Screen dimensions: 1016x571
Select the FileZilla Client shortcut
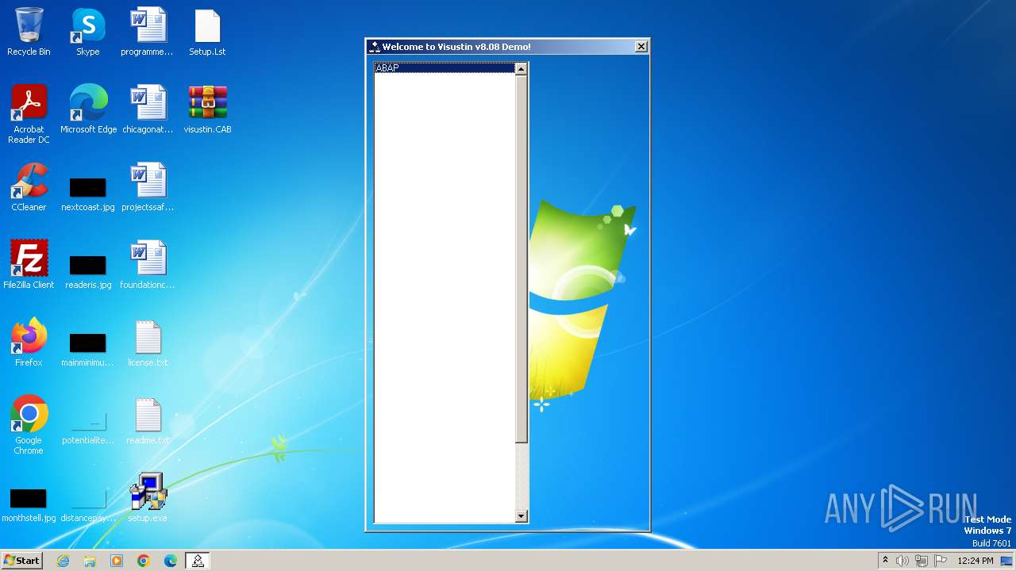tap(29, 266)
